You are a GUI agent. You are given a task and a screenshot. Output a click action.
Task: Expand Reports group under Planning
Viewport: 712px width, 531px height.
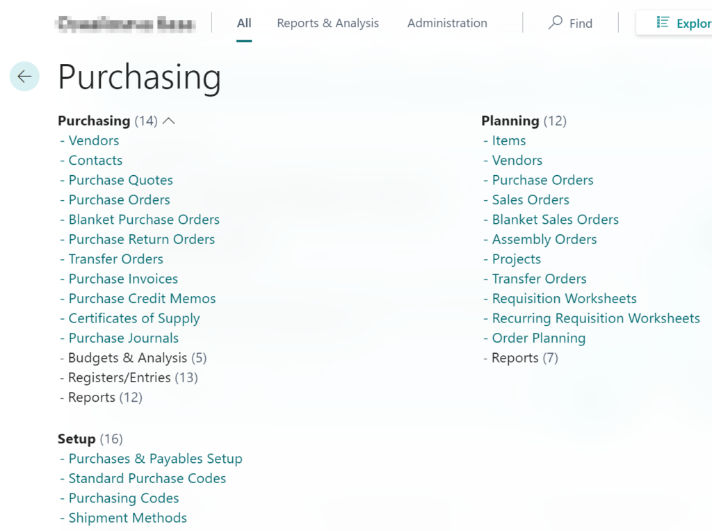point(524,358)
